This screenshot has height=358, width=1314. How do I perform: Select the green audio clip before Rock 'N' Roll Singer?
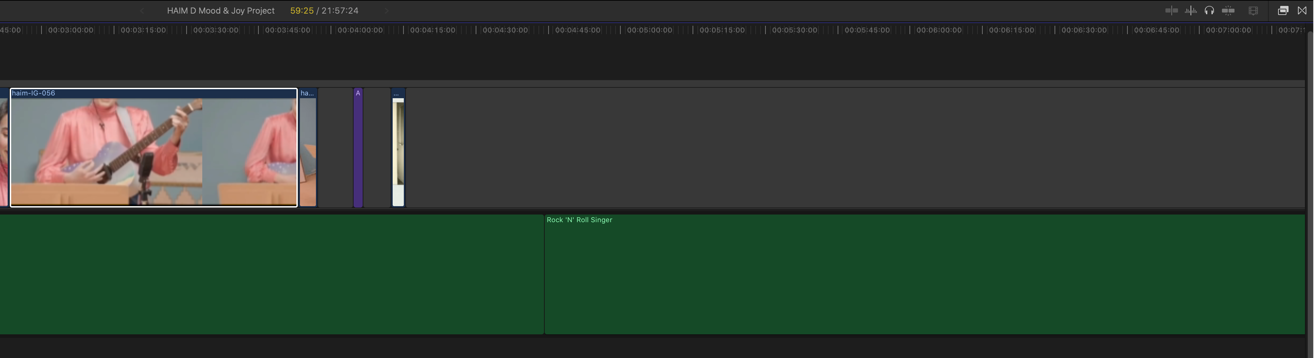click(x=272, y=274)
